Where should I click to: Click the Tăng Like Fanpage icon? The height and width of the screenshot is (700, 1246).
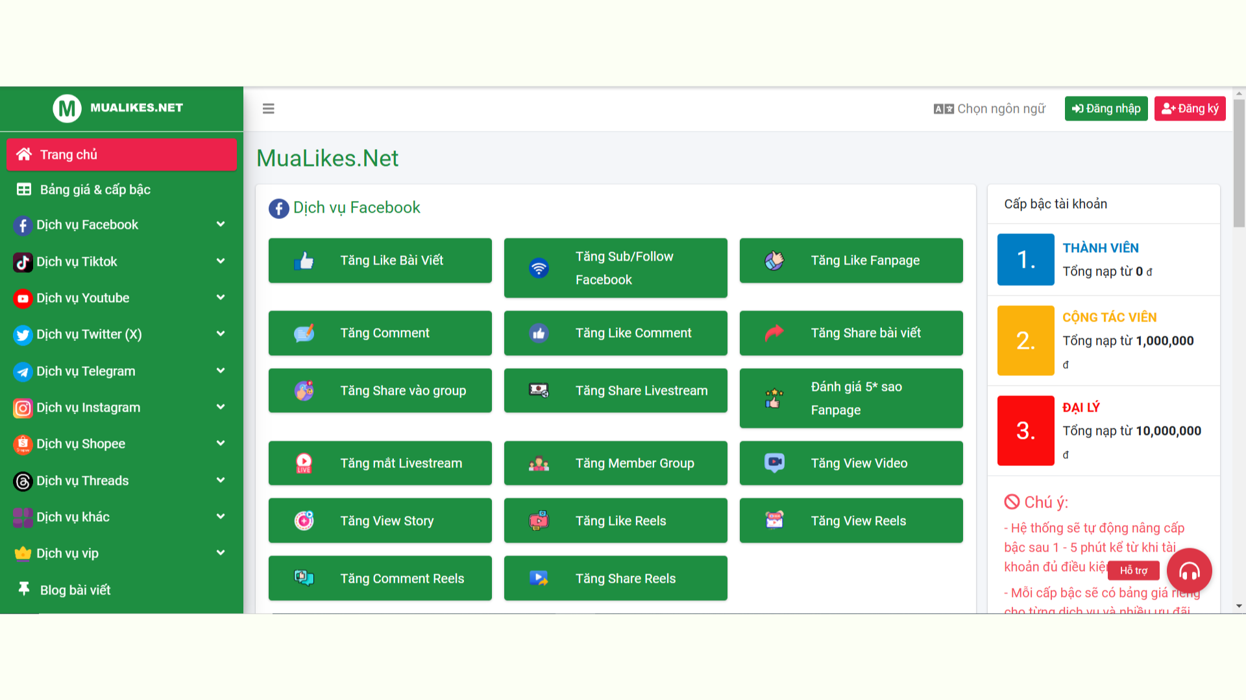click(x=776, y=260)
